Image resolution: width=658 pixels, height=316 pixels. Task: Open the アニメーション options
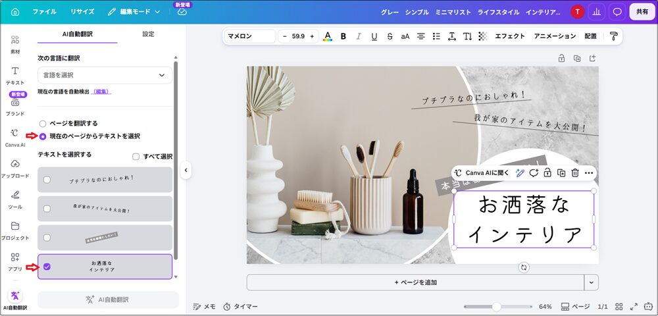tap(555, 36)
